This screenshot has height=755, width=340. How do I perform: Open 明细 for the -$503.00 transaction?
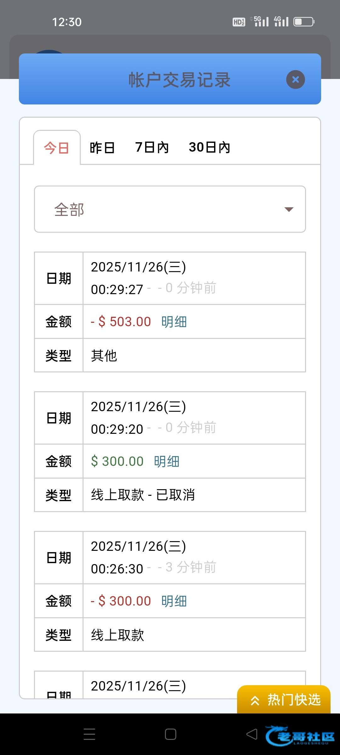pyautogui.click(x=174, y=322)
